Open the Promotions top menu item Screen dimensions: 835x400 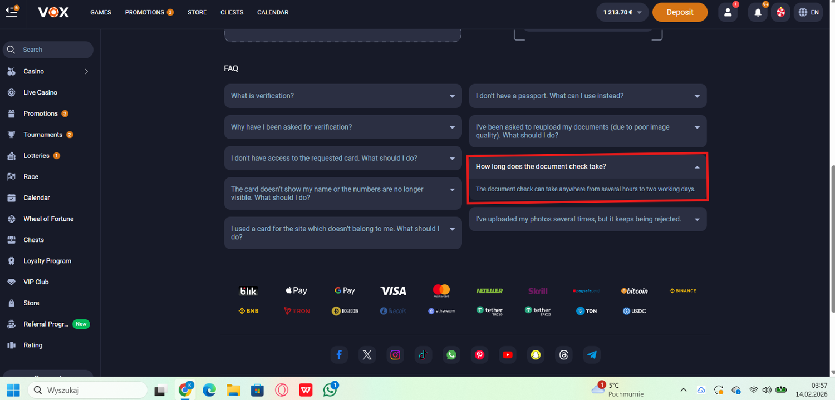pos(149,12)
